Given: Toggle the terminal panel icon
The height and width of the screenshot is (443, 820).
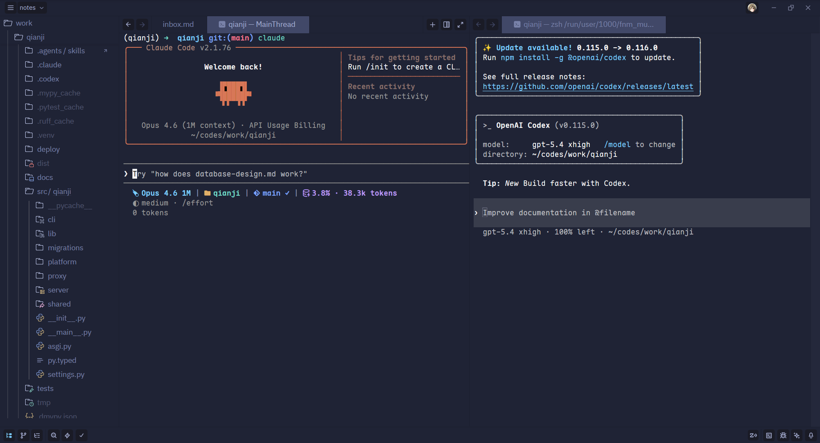Looking at the screenshot, I should click(x=769, y=435).
